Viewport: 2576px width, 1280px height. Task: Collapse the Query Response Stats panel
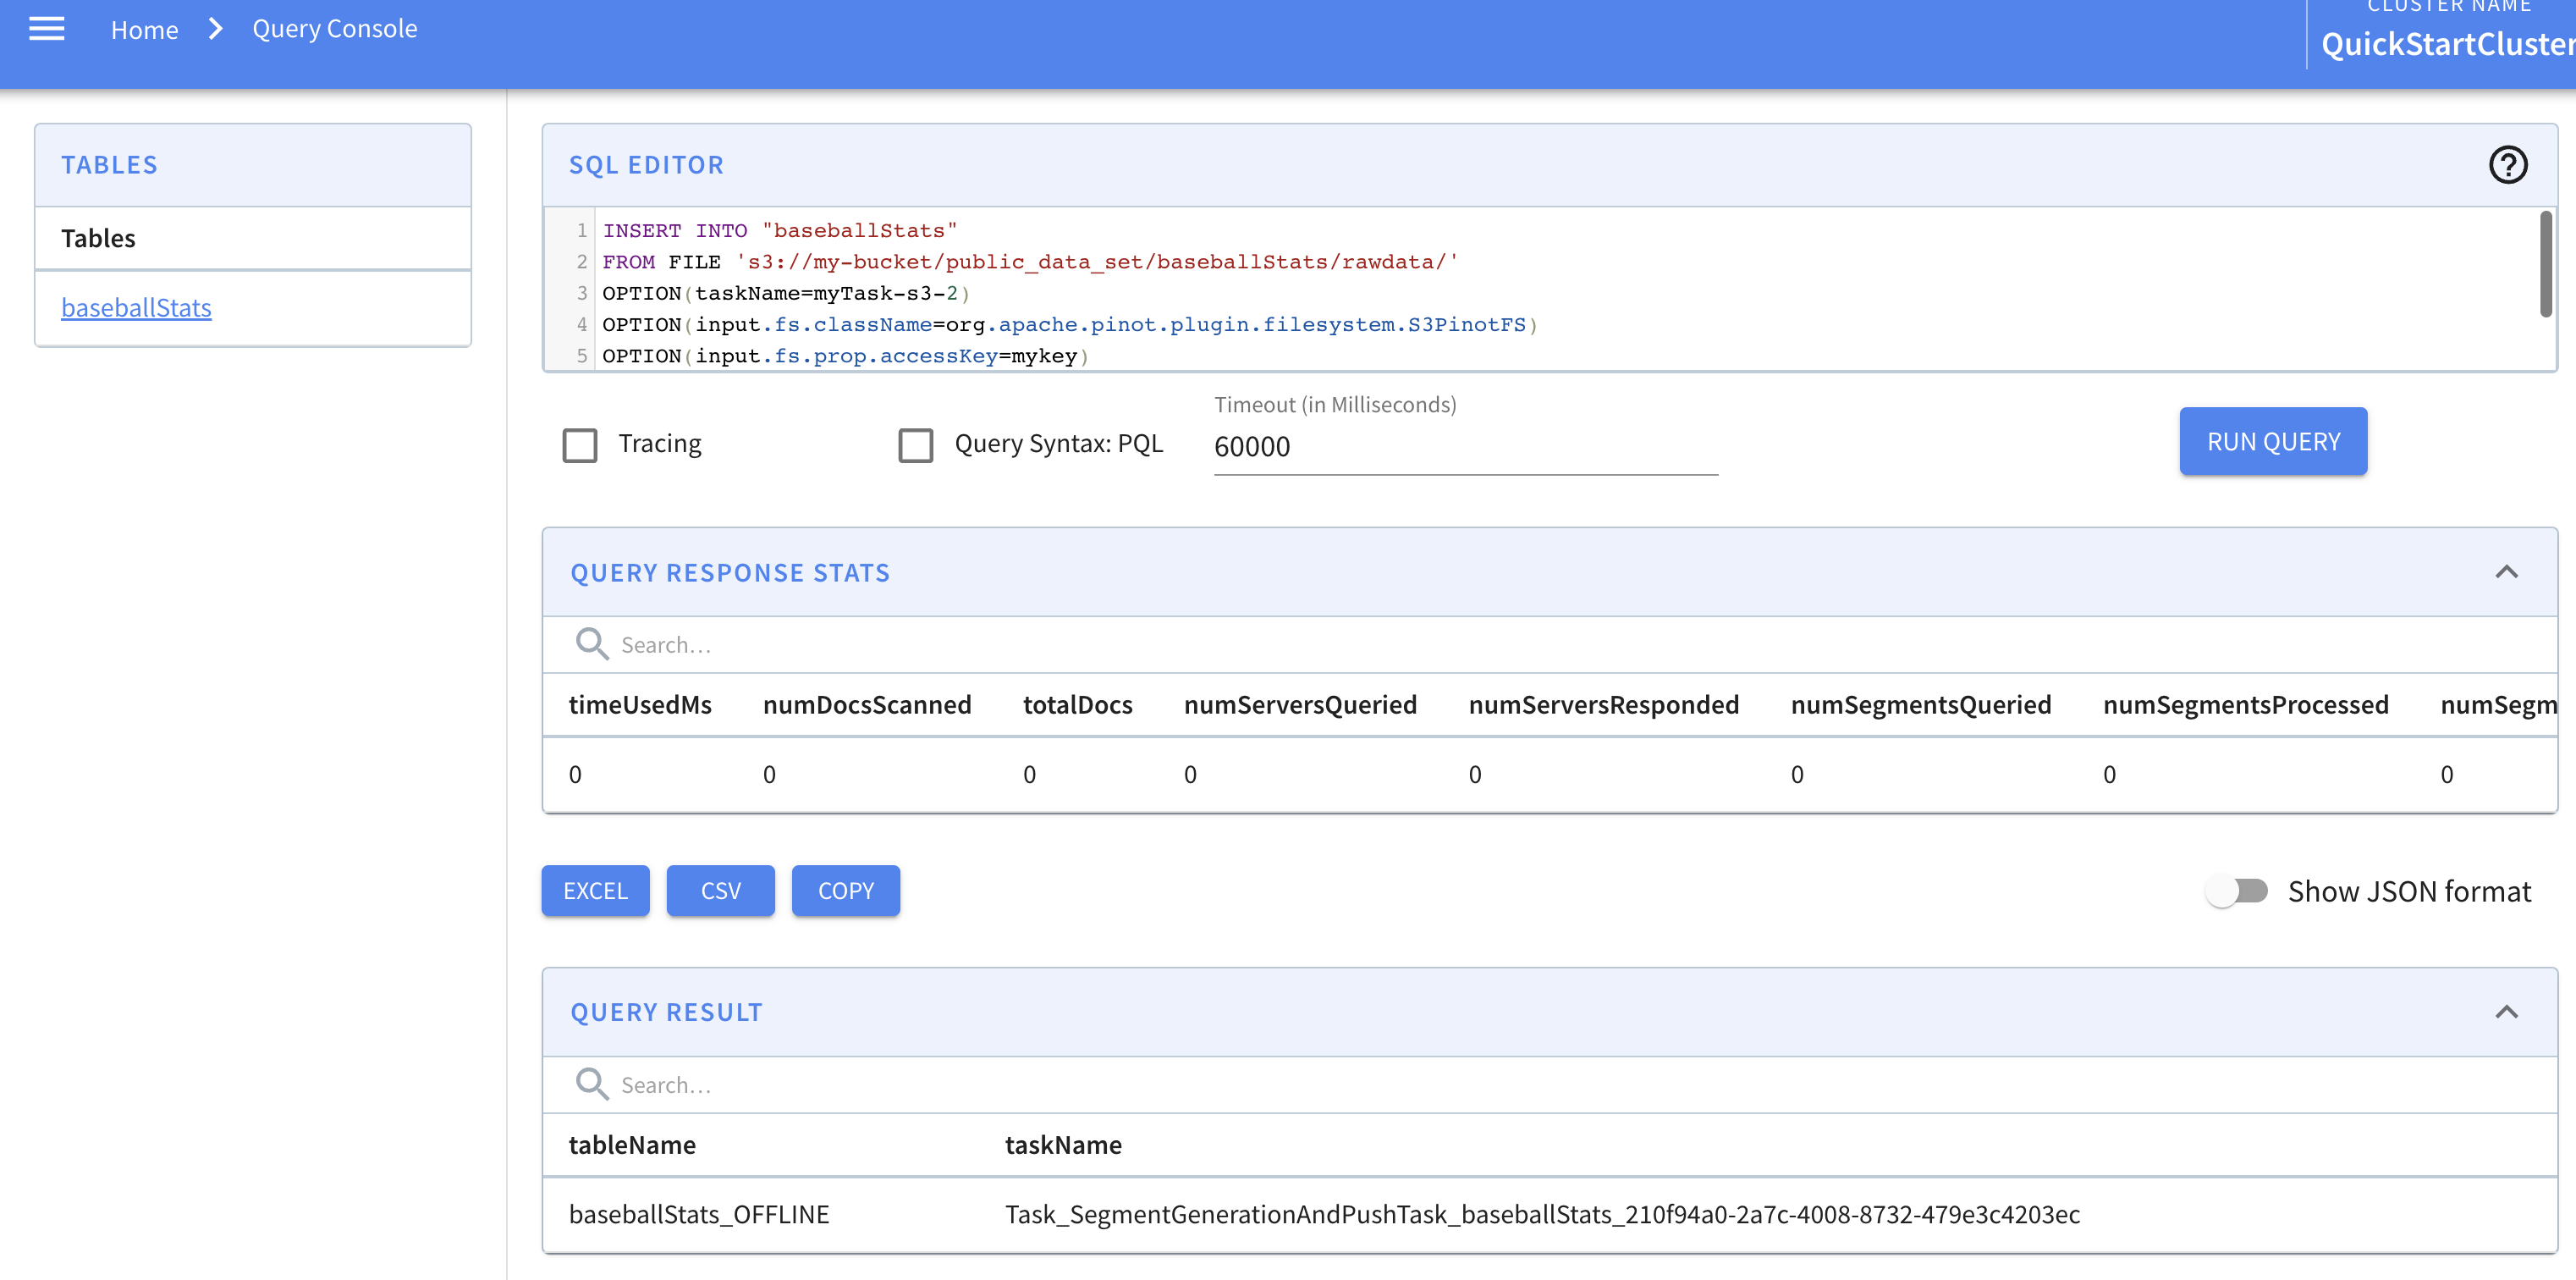[x=2505, y=572]
